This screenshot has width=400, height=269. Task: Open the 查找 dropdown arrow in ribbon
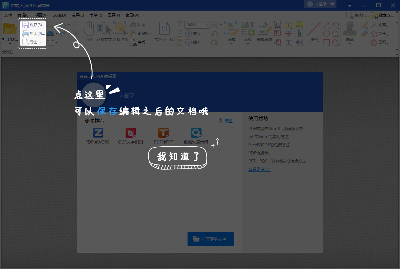click(148, 42)
